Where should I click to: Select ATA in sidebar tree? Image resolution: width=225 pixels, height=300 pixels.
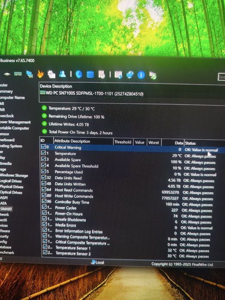click(x=3, y=203)
